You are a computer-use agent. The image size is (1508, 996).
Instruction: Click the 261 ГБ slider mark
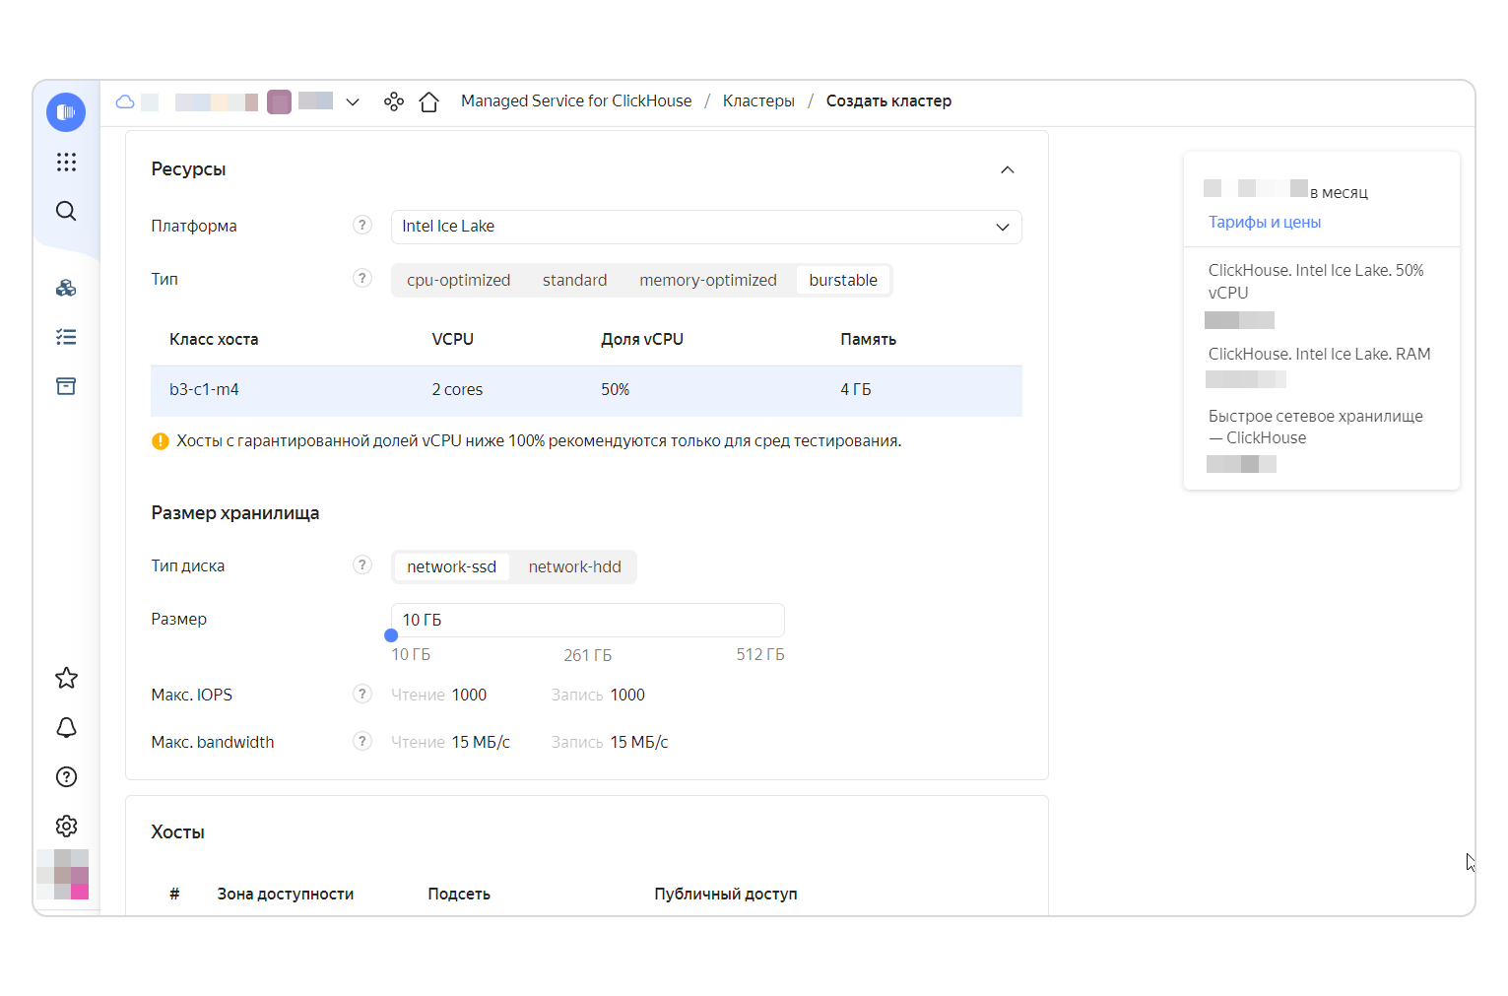(x=588, y=655)
